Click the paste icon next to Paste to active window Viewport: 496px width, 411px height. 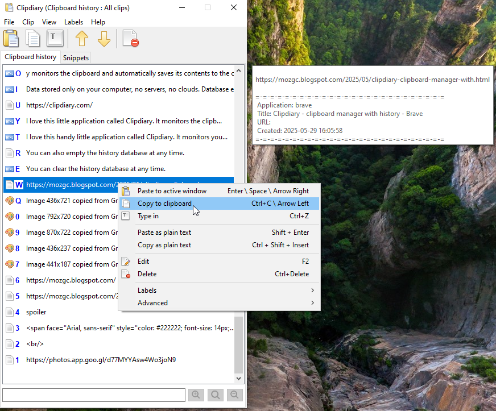point(126,191)
